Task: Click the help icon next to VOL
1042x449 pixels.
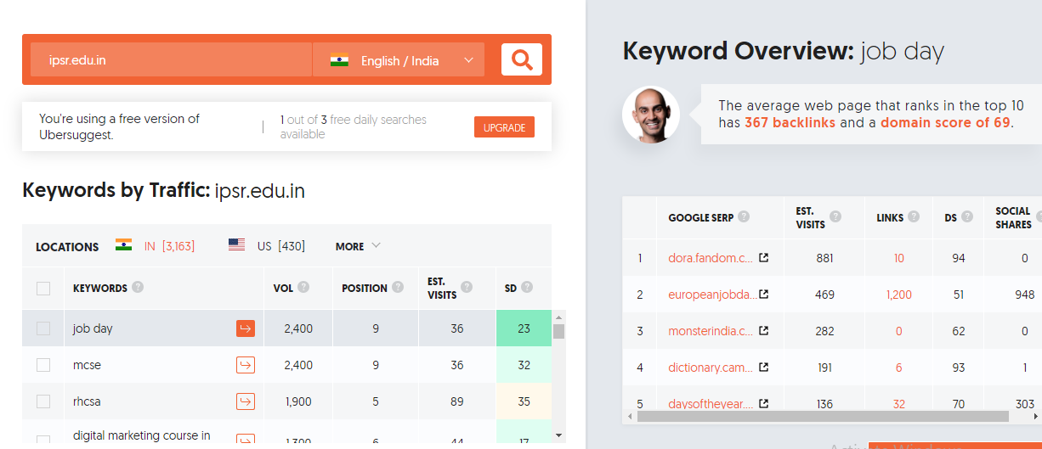Action: (303, 288)
